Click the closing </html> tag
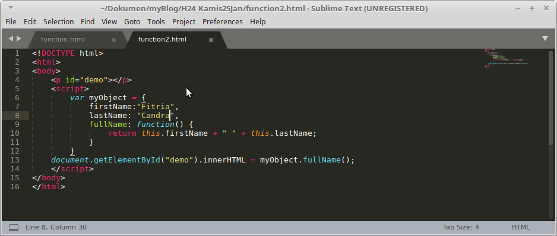The width and height of the screenshot is (557, 236). [x=48, y=186]
